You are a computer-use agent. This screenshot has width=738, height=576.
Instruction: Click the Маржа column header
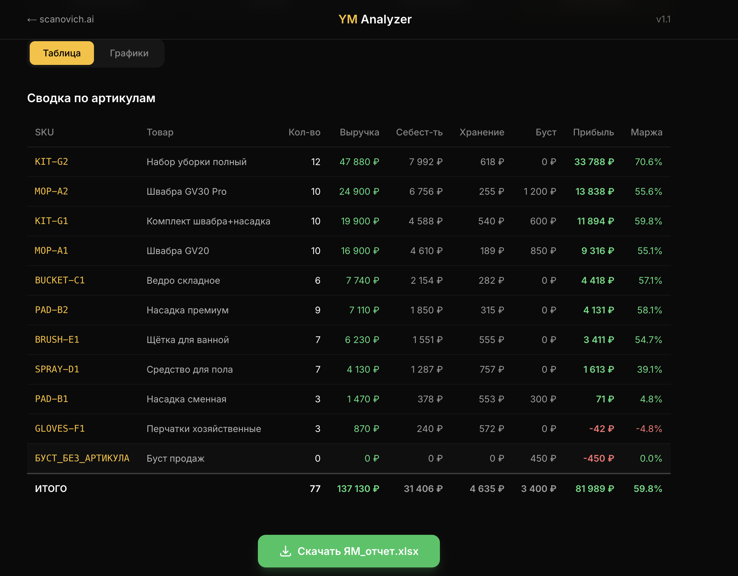(x=646, y=132)
